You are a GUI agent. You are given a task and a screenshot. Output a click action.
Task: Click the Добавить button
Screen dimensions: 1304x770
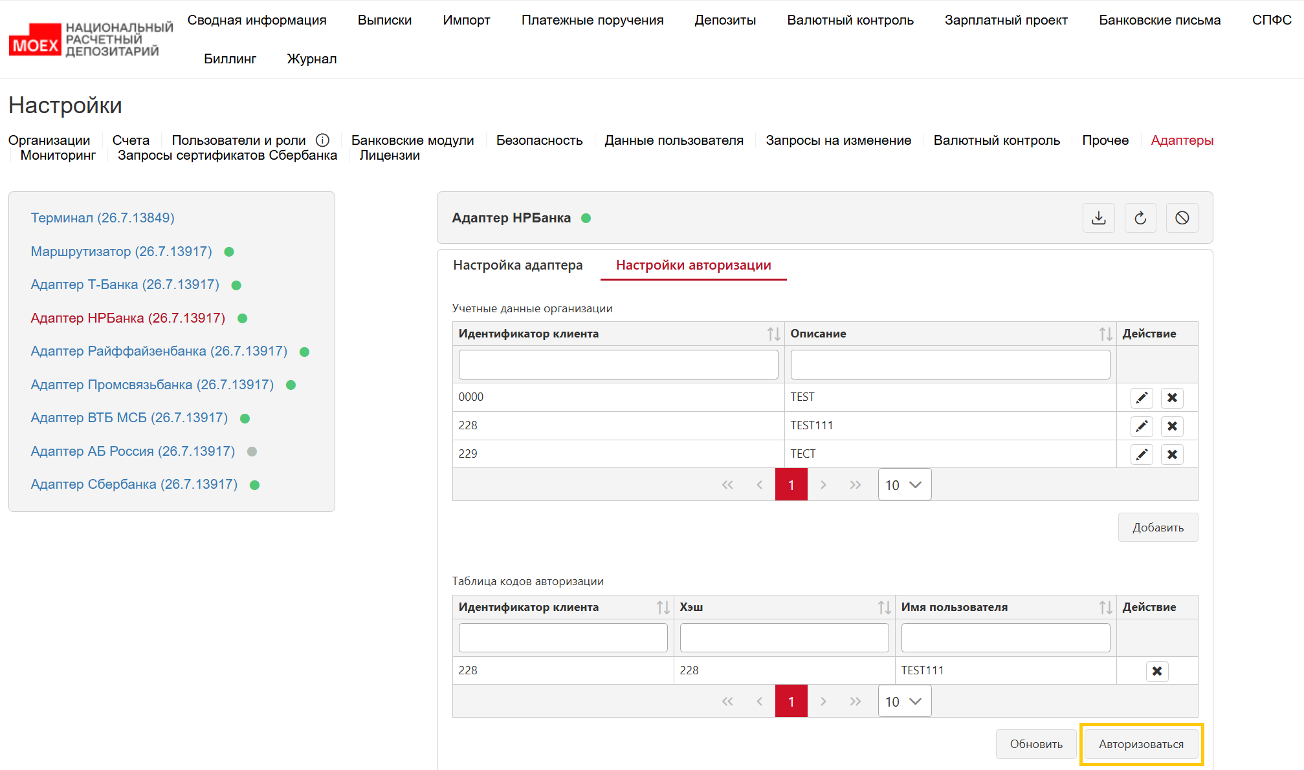tap(1158, 528)
